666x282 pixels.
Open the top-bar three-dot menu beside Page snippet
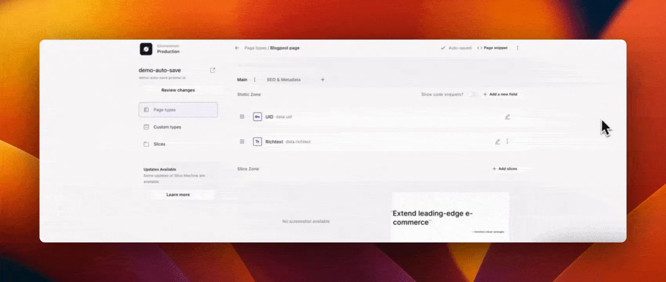coord(518,48)
